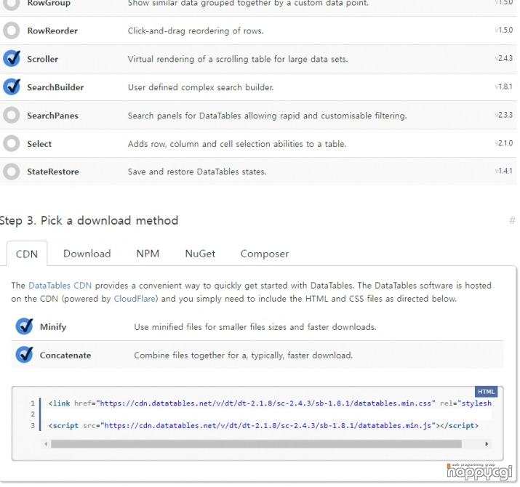Click the Select version v2.1.0
The height and width of the screenshot is (487, 520).
[504, 143]
